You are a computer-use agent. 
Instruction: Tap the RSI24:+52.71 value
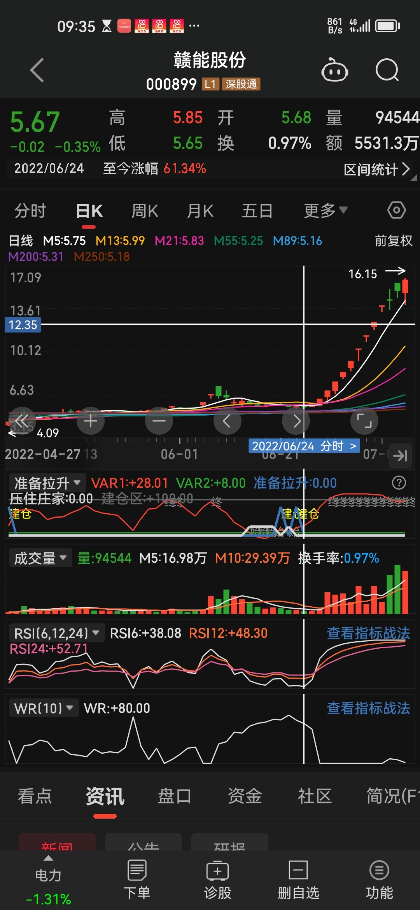click(x=49, y=649)
